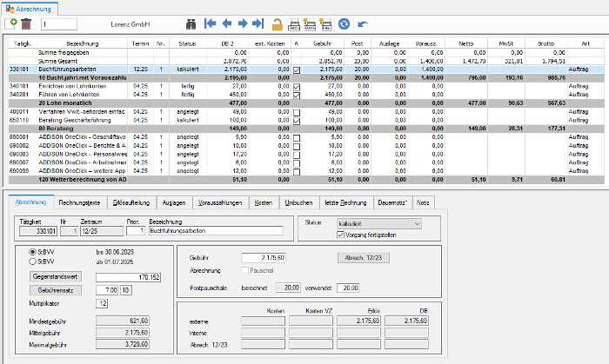Select the ADDISON OneClick - Personalwes row
This screenshot has width=609, height=364.
coord(306,154)
